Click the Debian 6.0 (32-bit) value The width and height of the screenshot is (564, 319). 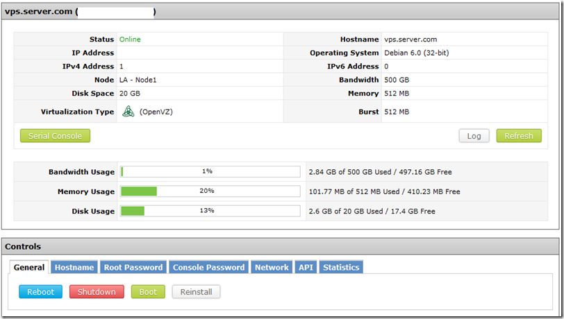click(x=416, y=53)
